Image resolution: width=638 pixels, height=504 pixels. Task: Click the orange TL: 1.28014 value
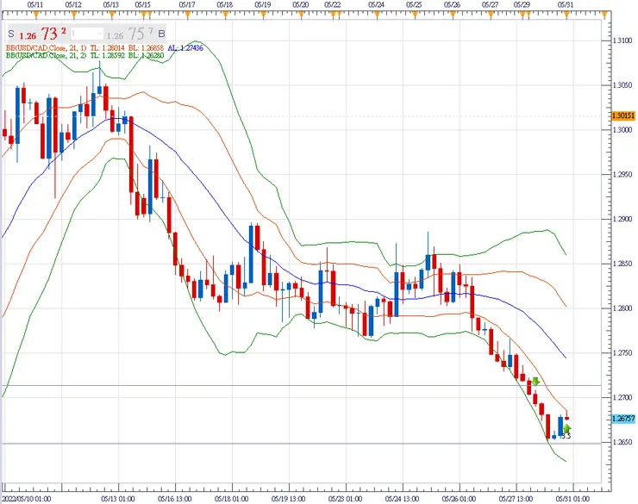coord(108,48)
